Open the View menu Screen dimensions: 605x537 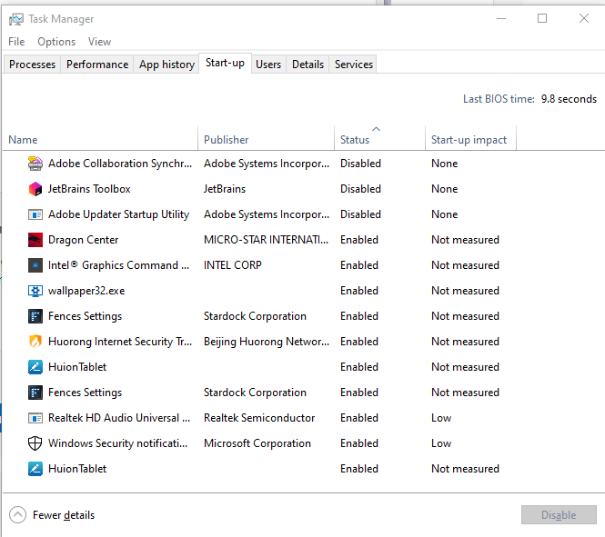99,41
